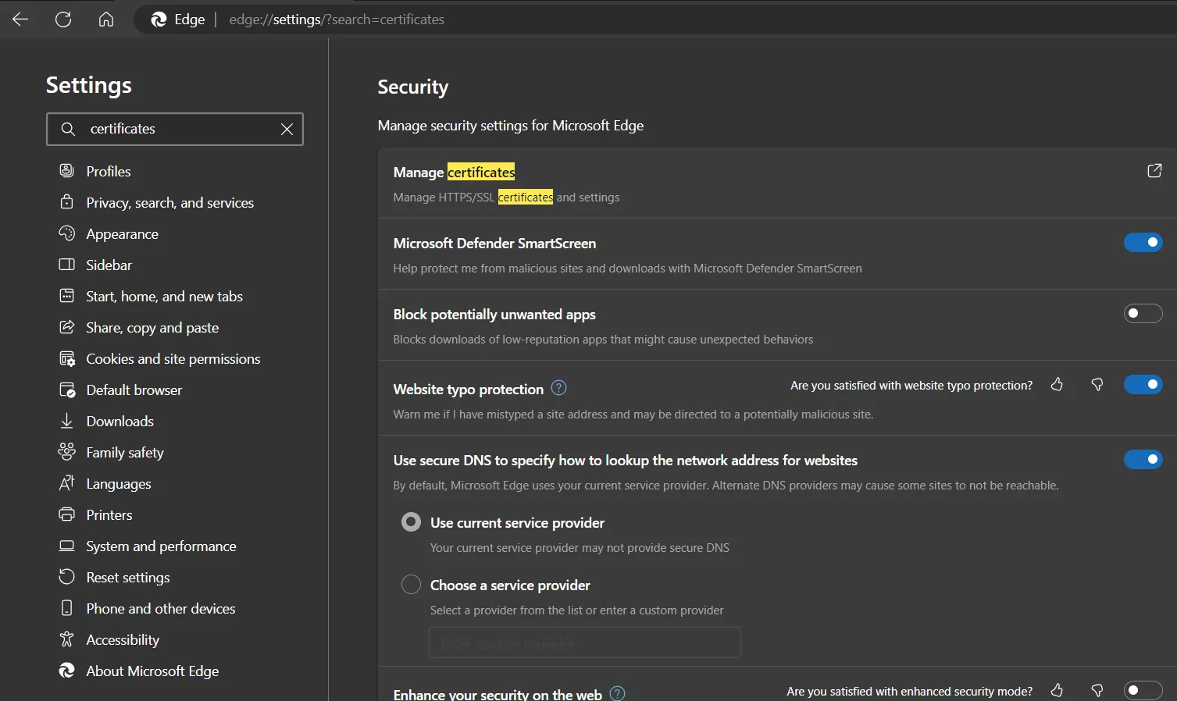Click thumbs up for enhanced security mode
Image resolution: width=1177 pixels, height=701 pixels.
(1057, 691)
